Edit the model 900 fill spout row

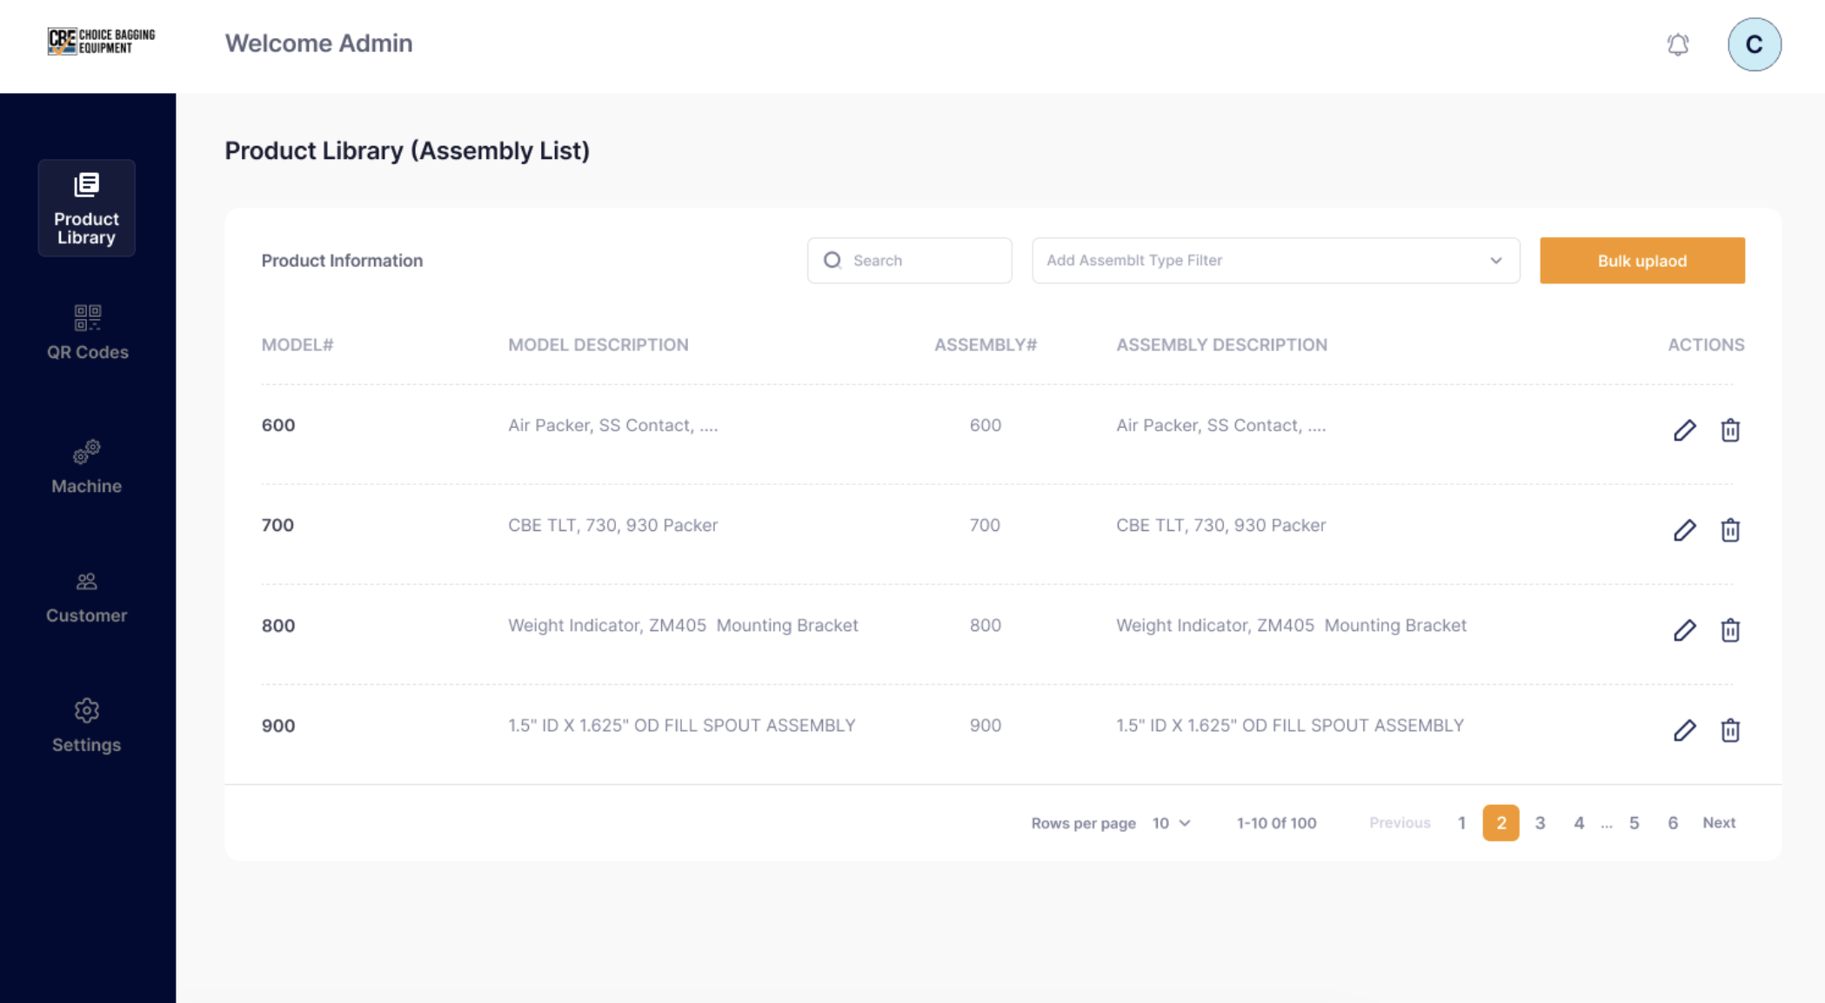[1684, 730]
